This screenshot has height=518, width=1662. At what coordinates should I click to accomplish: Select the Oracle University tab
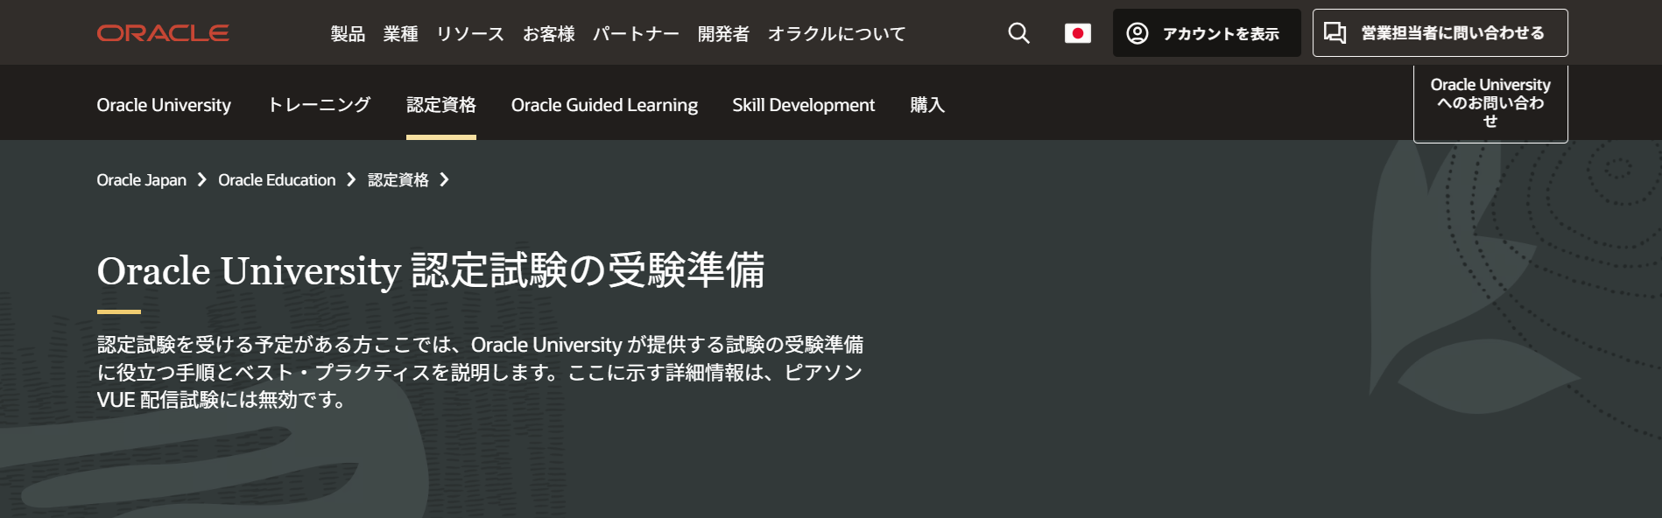[164, 105]
